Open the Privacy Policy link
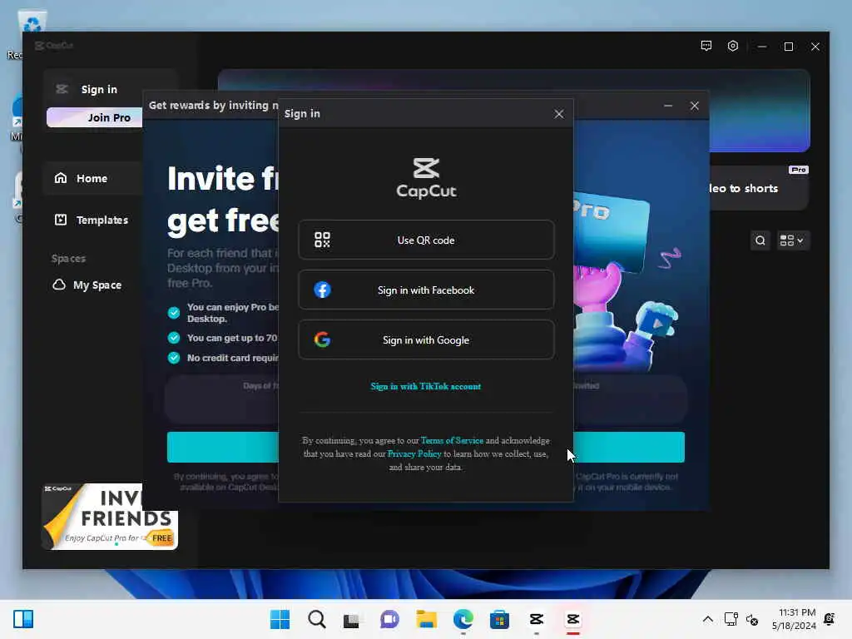The height and width of the screenshot is (639, 852). pos(414,453)
